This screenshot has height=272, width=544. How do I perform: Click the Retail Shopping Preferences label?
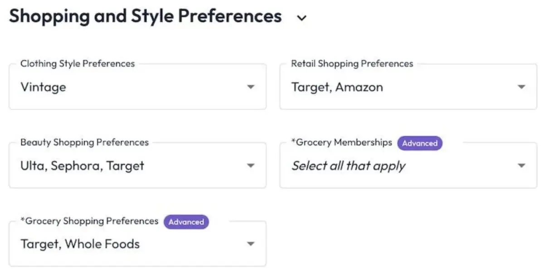pyautogui.click(x=352, y=64)
